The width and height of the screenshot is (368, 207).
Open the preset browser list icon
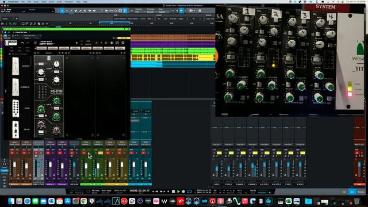click(x=36, y=43)
